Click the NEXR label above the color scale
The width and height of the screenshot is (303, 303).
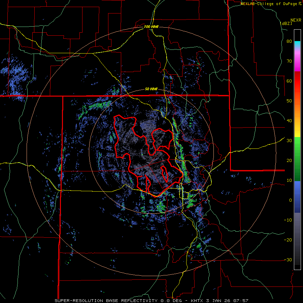[x=296, y=20]
